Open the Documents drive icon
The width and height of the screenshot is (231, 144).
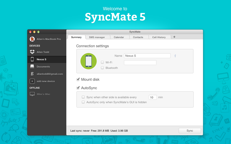tap(32, 67)
